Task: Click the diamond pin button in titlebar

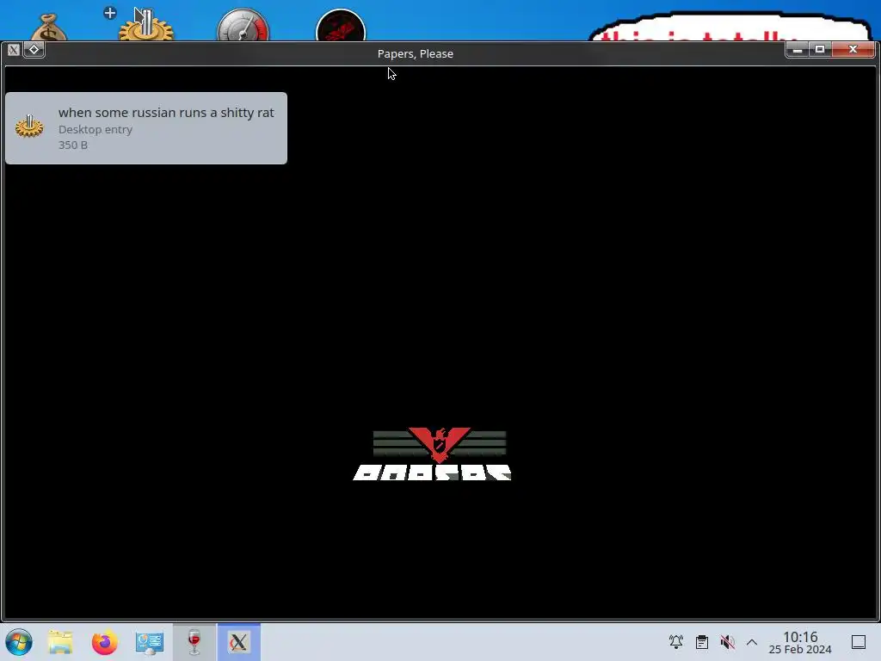Action: [x=34, y=49]
